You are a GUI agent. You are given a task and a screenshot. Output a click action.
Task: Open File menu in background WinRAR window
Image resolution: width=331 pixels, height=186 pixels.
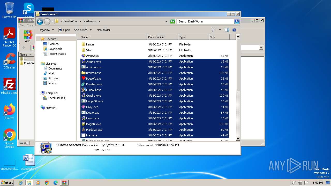coord(21,25)
